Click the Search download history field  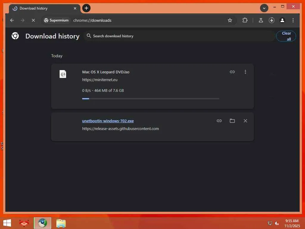[179, 36]
